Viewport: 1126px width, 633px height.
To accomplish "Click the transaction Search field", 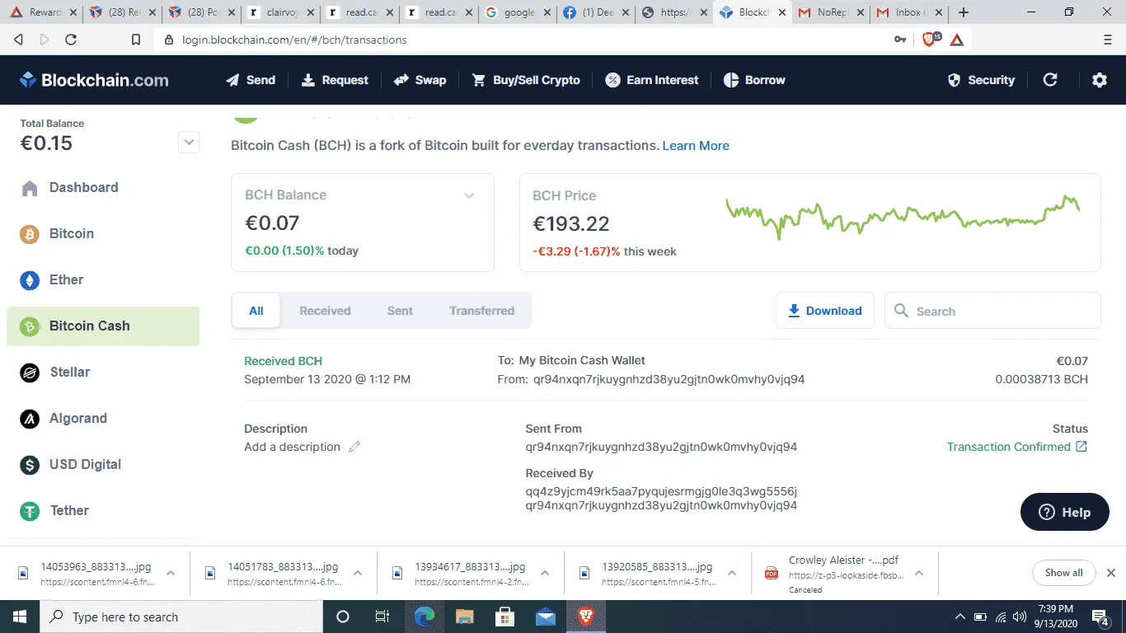I will [x=992, y=311].
